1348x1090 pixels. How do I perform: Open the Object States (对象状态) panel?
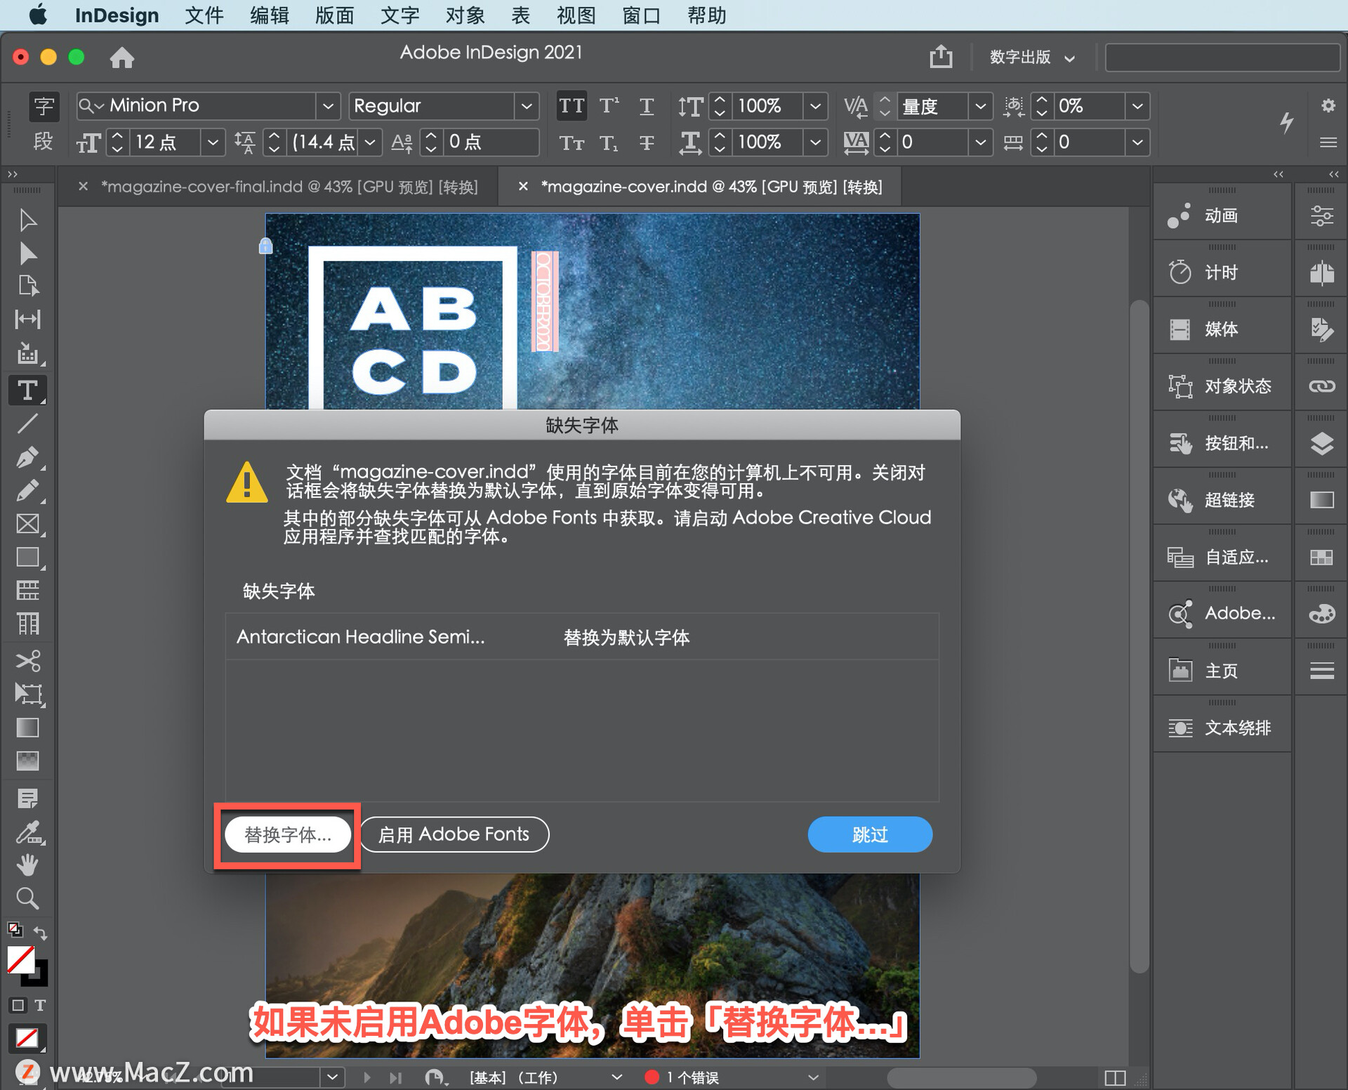click(x=1222, y=386)
